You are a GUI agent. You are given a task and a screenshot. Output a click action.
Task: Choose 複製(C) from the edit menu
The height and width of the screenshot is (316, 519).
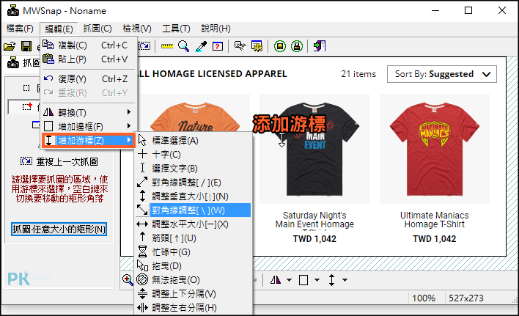[x=88, y=45]
